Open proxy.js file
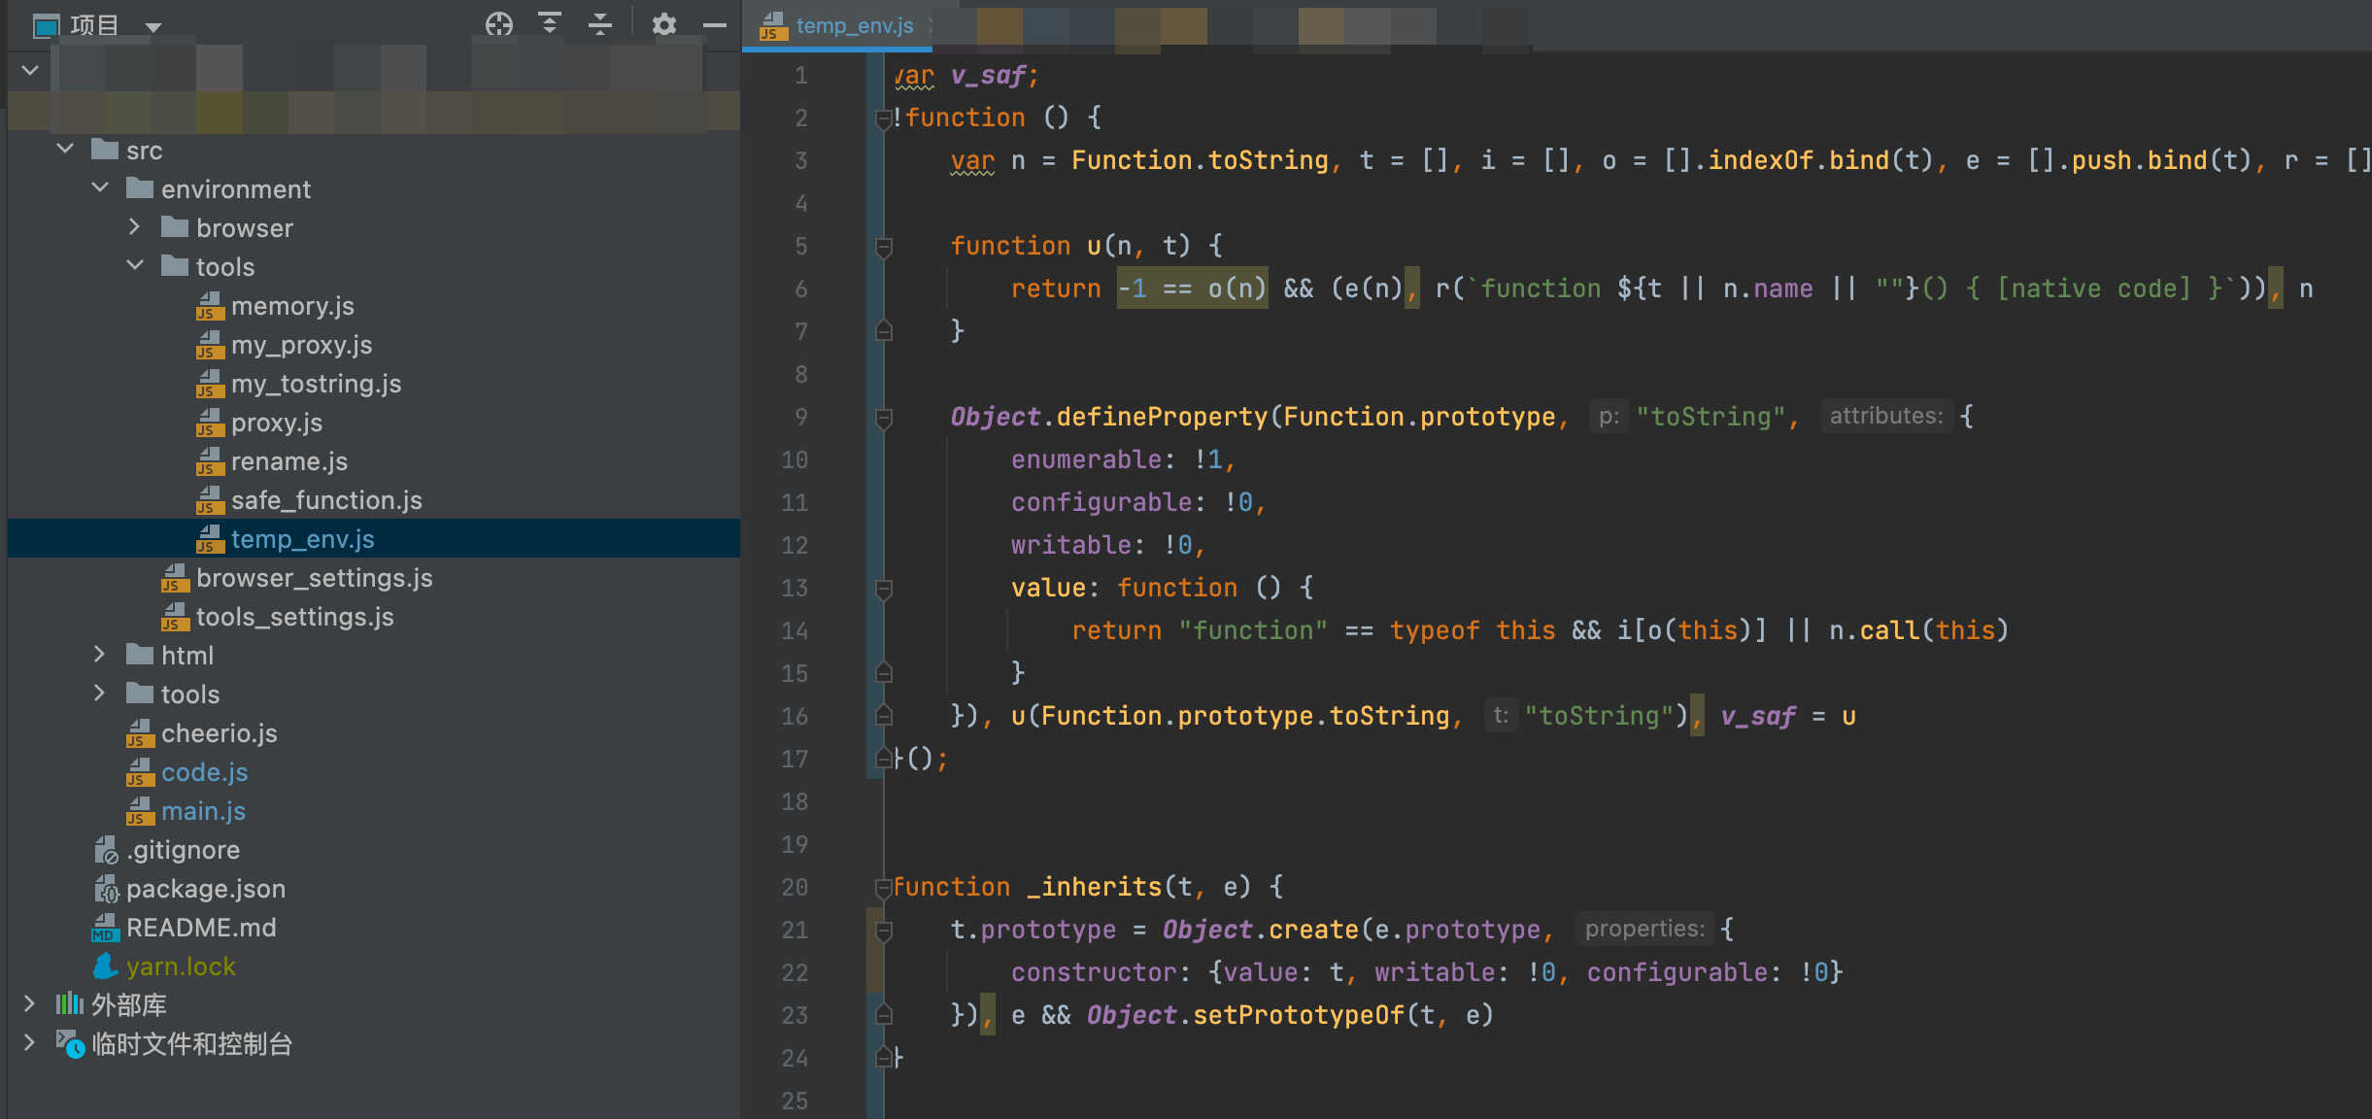 point(277,423)
